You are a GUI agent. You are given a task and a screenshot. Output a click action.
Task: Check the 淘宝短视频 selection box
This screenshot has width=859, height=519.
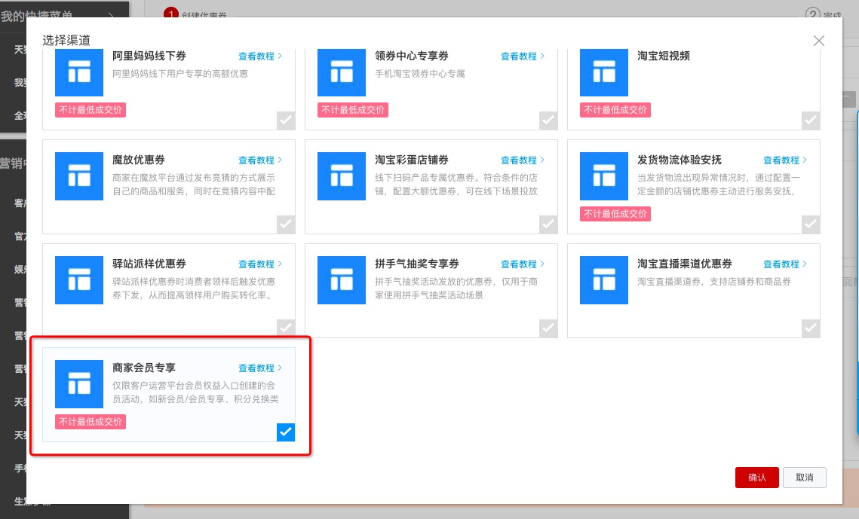tap(810, 121)
